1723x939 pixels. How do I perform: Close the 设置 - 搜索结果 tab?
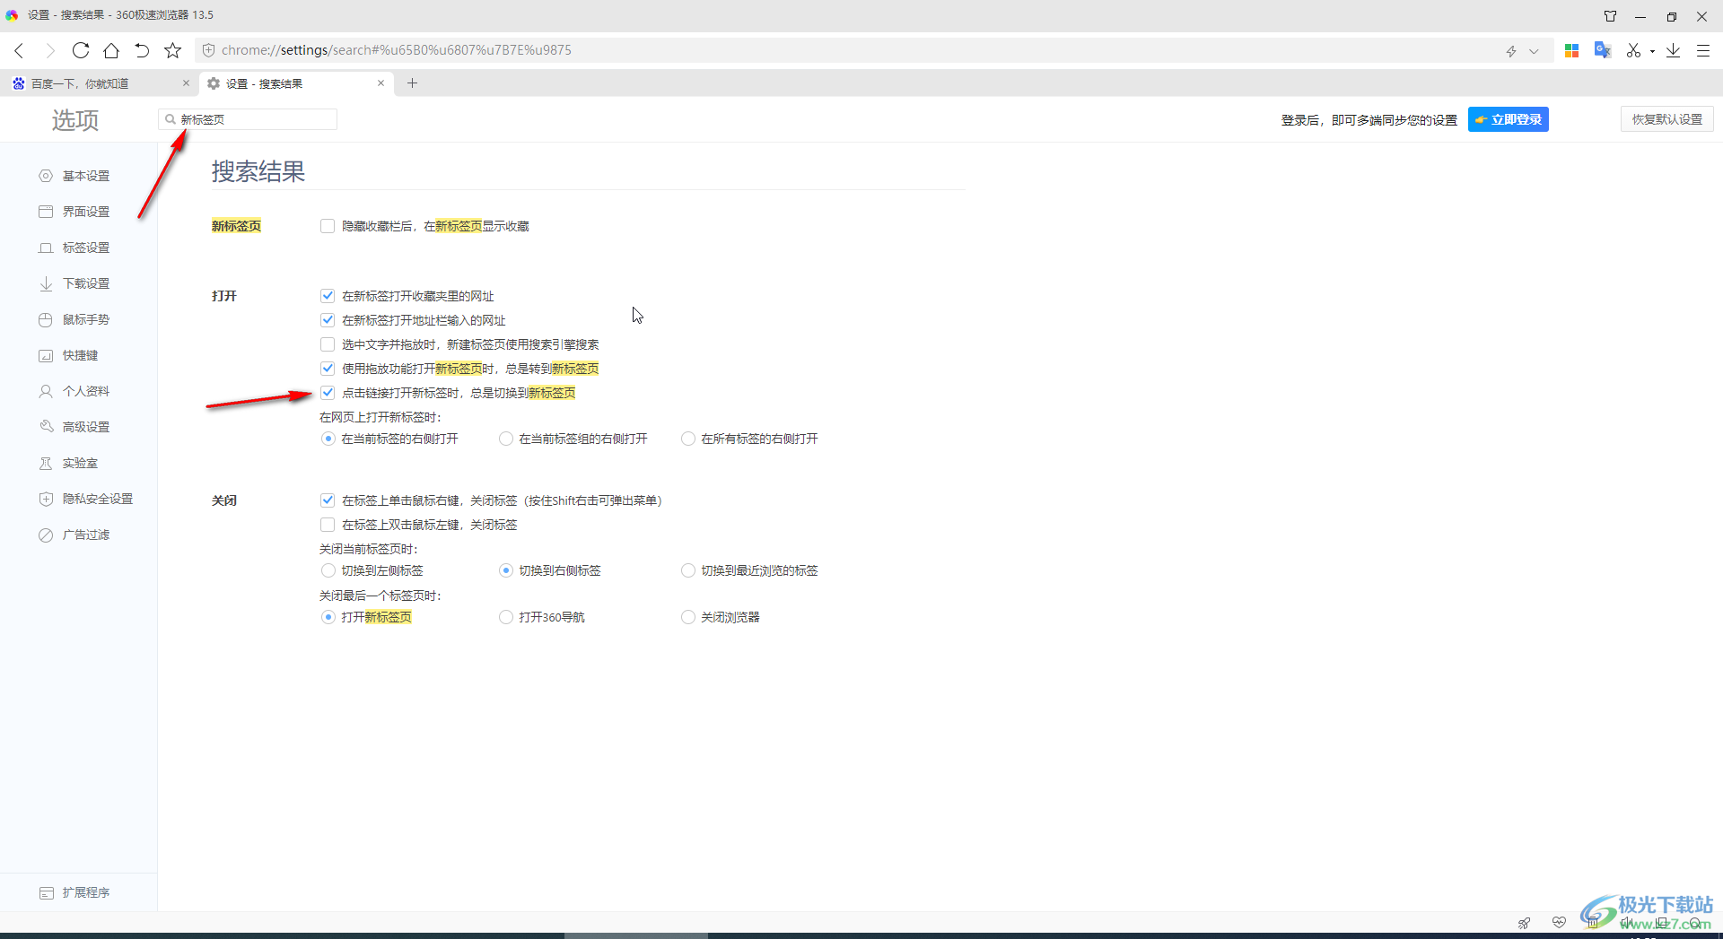point(380,83)
